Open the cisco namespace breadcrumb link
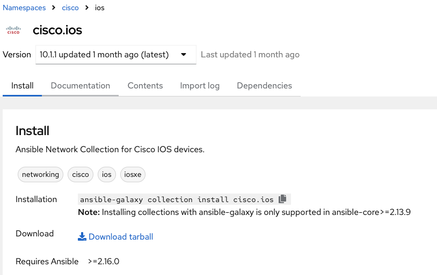The height and width of the screenshot is (275, 437). click(x=70, y=8)
